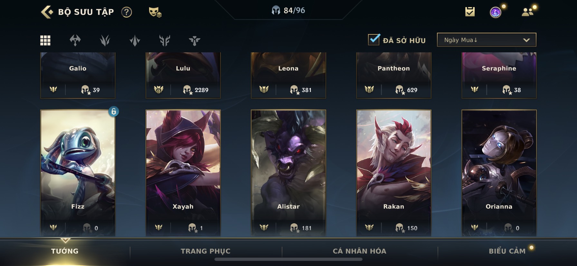Switch to the Cá Nhân Hóa tab

point(359,251)
